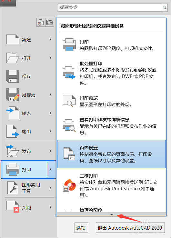Choose 查看打印和发布详细信息 title
Screen dimensions: 171x238
pyautogui.click(x=104, y=120)
